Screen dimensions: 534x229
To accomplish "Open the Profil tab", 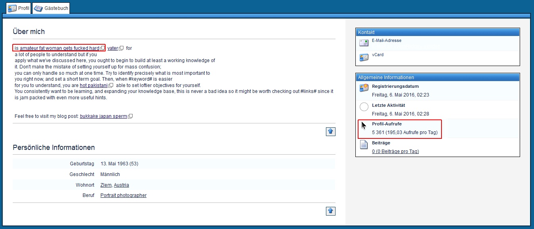I will pos(18,8).
